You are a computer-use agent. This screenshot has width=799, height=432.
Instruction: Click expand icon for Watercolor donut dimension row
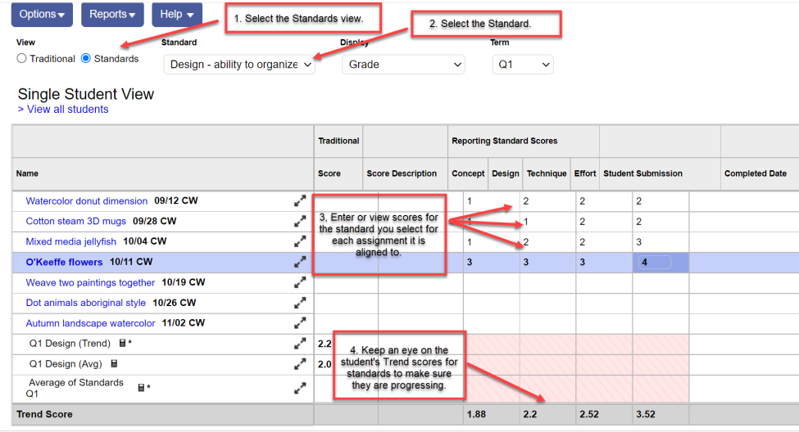[x=301, y=200]
